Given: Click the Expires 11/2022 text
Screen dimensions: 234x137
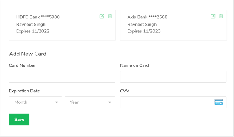Looking at the screenshot, I should click(33, 31).
